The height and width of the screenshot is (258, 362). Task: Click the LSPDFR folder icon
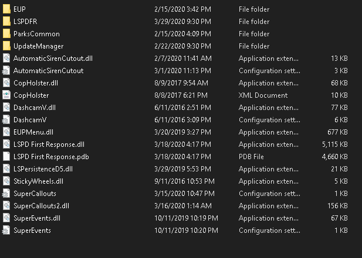[x=6, y=22]
